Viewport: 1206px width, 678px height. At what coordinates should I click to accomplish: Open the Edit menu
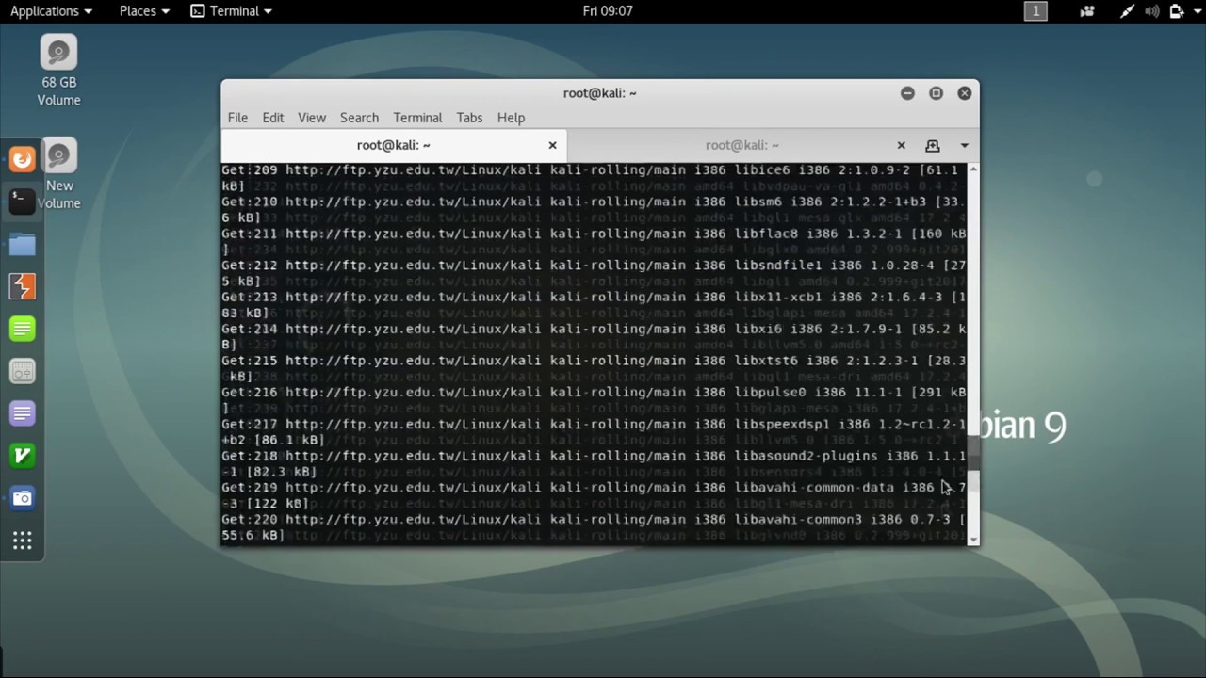pyautogui.click(x=273, y=118)
